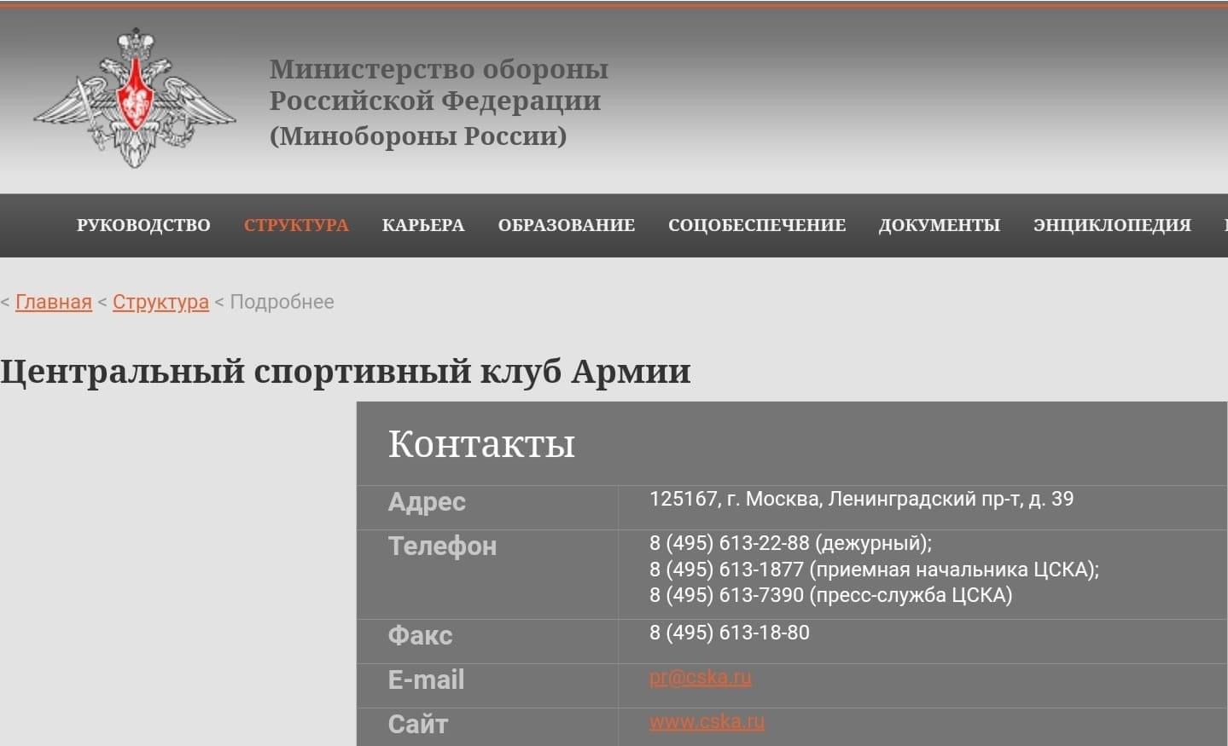Open the СОЦОБЕСПЕЧЕНИЕ menu item
1228x746 pixels.
coord(757,225)
